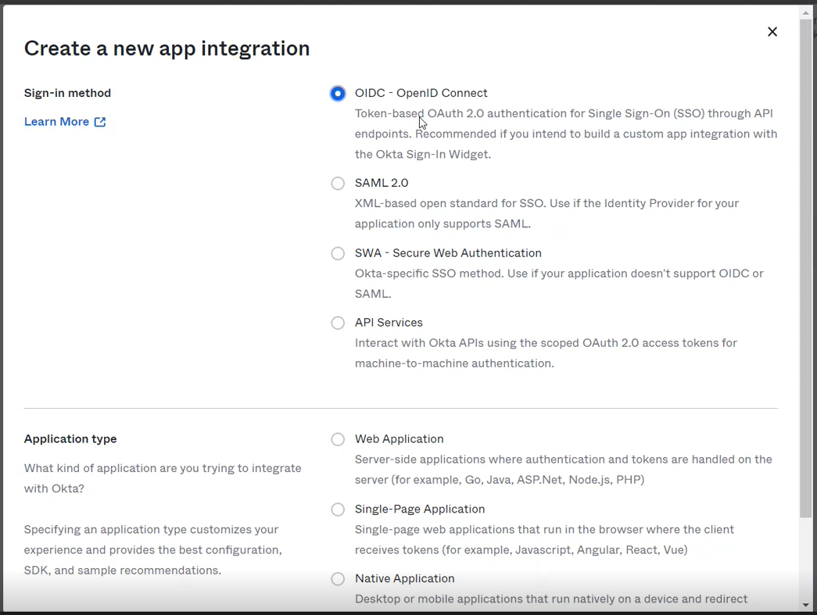The height and width of the screenshot is (615, 817).
Task: Click the scrollbar up arrow
Action: click(x=806, y=13)
